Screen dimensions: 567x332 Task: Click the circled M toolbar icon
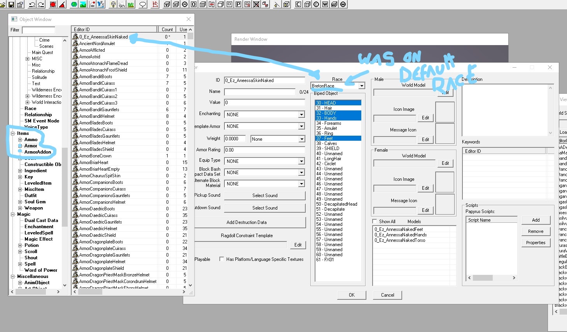pyautogui.click(x=184, y=4)
